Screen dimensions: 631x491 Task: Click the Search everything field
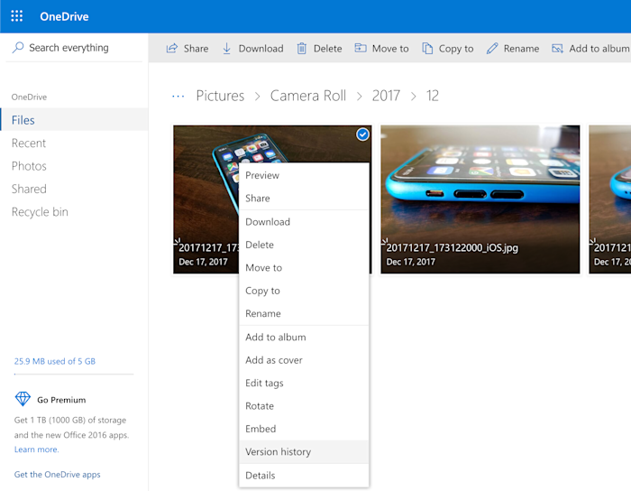(74, 48)
